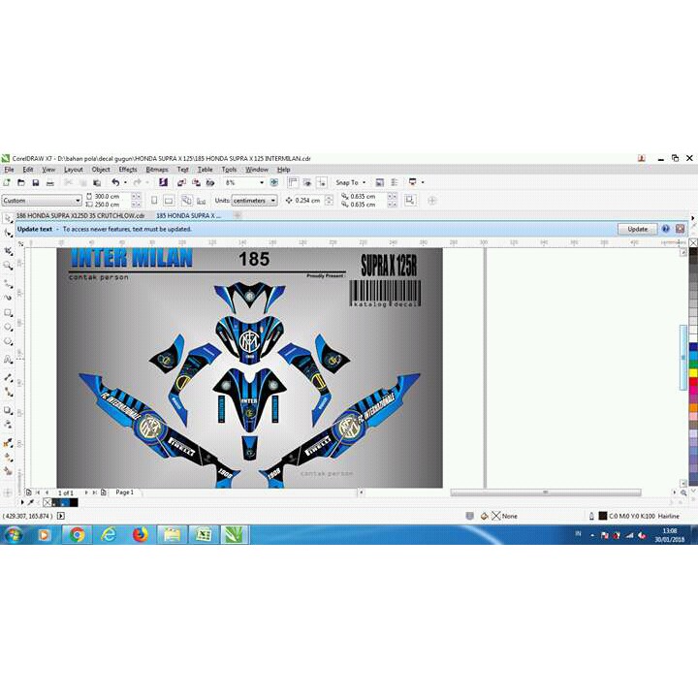
Task: Click the New document icon
Action: click(7, 182)
